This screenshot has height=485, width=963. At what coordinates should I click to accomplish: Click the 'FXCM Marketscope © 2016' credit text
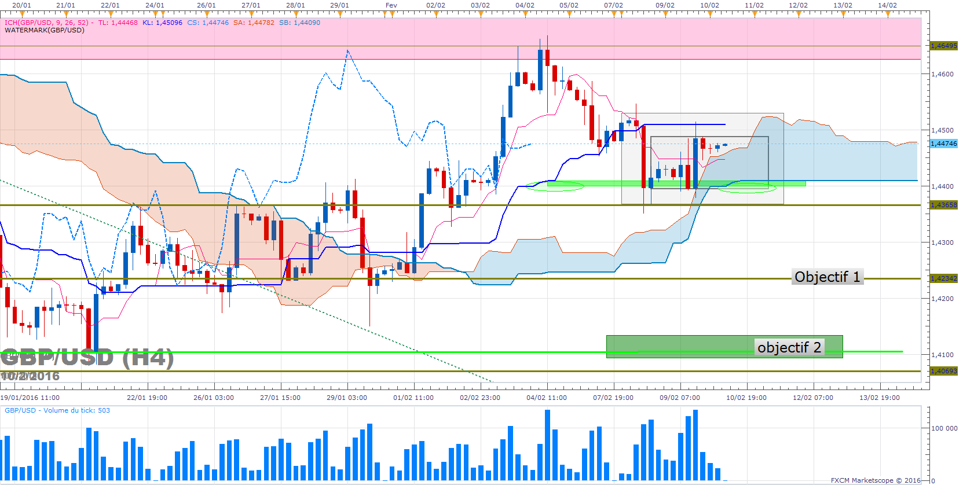(876, 480)
